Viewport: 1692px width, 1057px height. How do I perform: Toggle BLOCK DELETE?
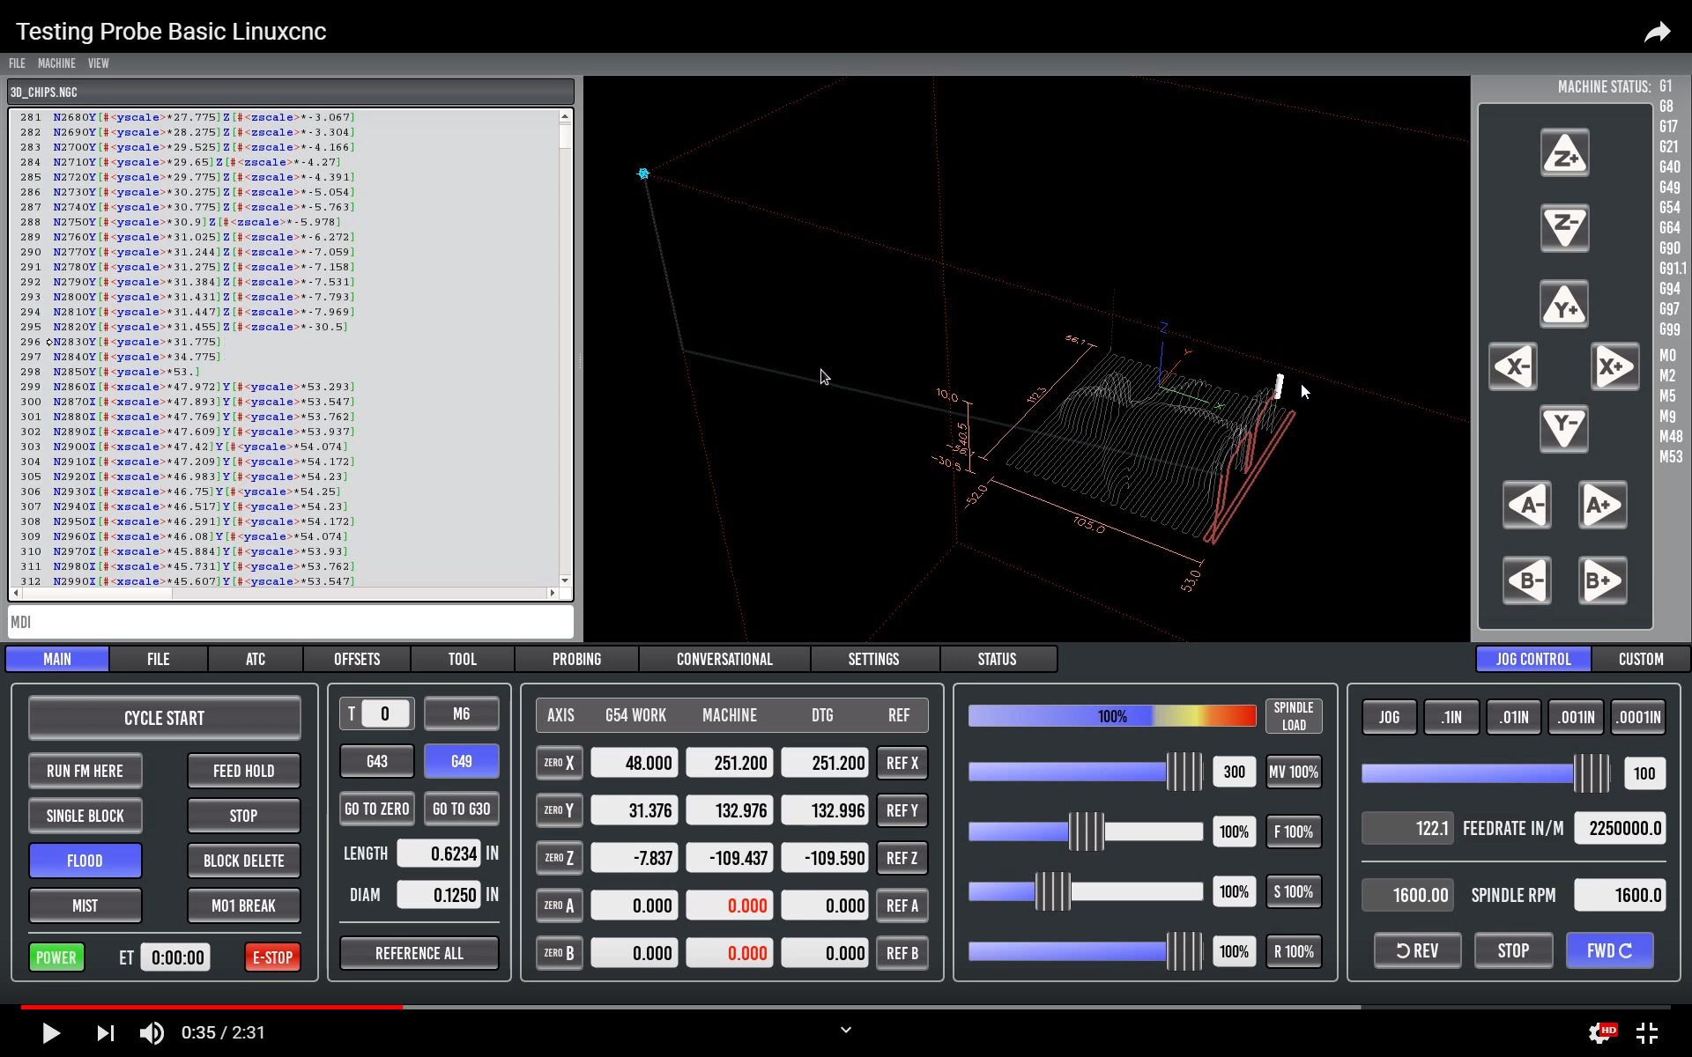[244, 861]
